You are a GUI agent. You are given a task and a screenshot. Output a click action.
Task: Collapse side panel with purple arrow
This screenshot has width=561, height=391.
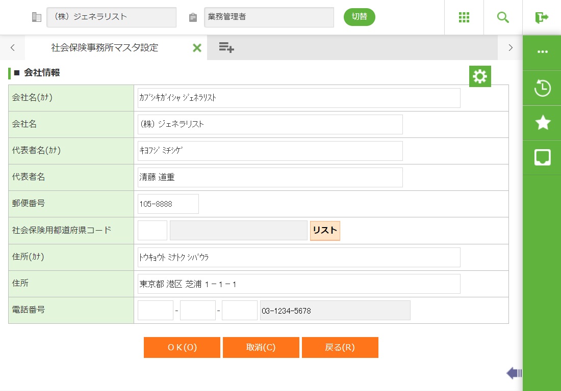(x=514, y=373)
